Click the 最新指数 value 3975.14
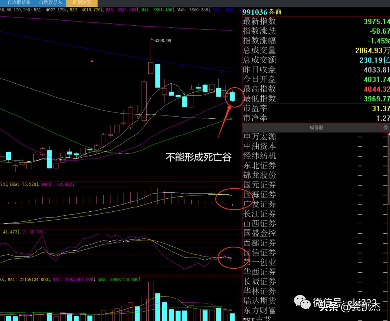This screenshot has width=390, height=321. [377, 22]
